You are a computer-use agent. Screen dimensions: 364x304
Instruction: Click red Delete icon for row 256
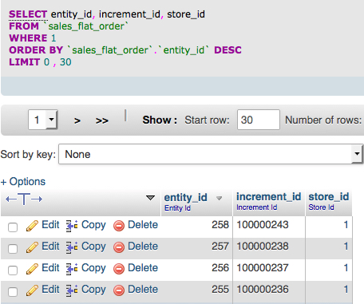pos(119,269)
